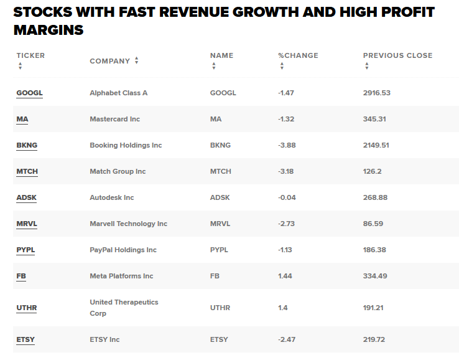This screenshot has height=355, width=459.
Task: Click the -1.13 percent change value
Action: click(x=285, y=250)
